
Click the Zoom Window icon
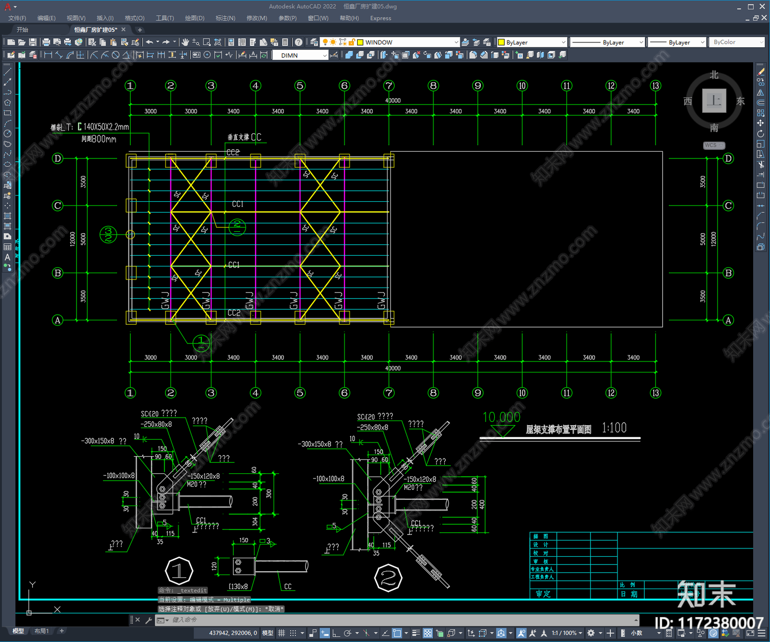point(207,42)
